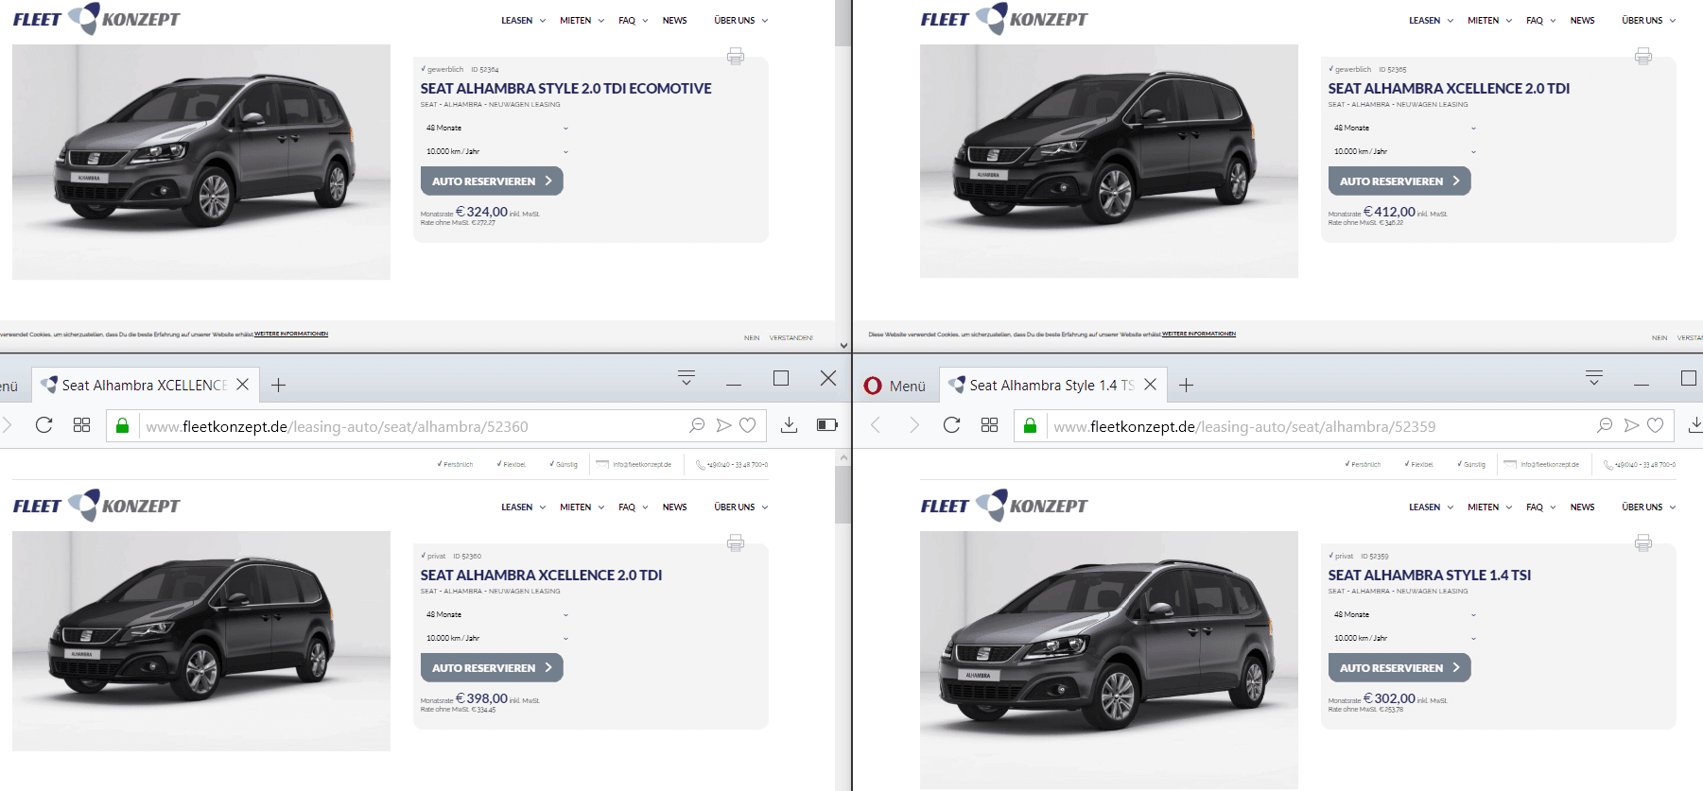
Task: Click send-page arrow icon in 52360 address bar
Action: tap(723, 425)
